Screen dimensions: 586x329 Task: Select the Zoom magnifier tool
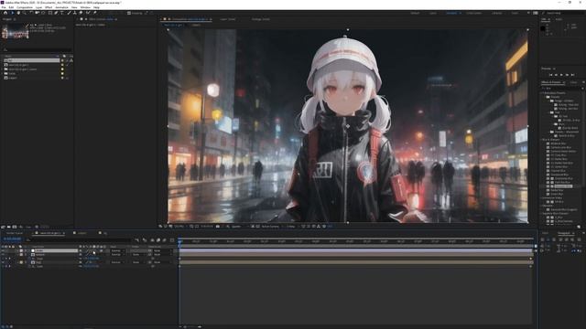(x=25, y=13)
